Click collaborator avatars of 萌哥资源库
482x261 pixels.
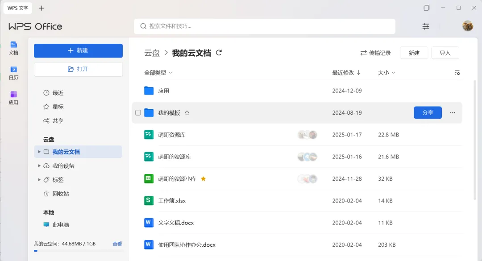[307, 135]
